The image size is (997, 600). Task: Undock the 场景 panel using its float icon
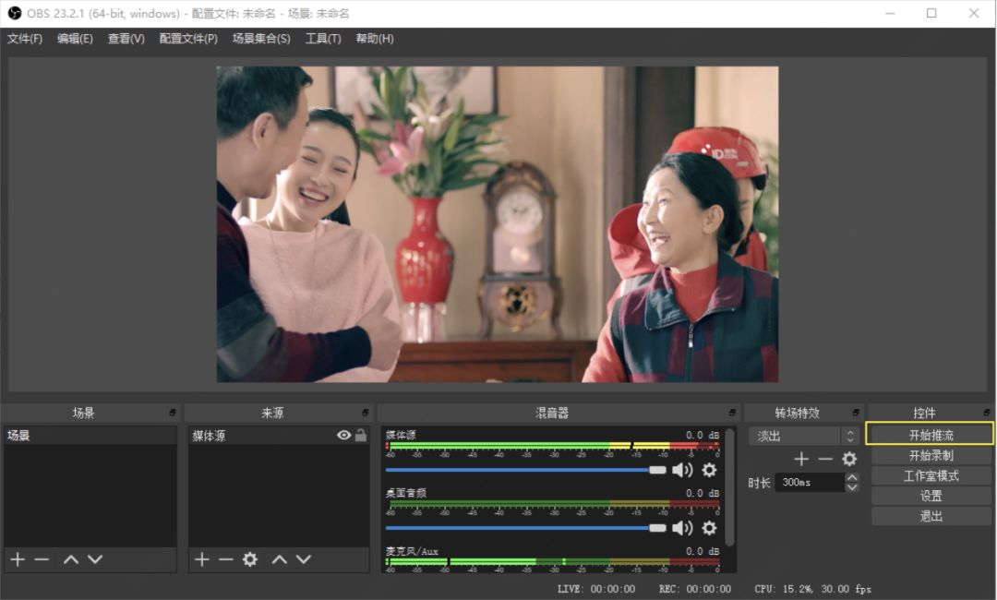(x=173, y=413)
